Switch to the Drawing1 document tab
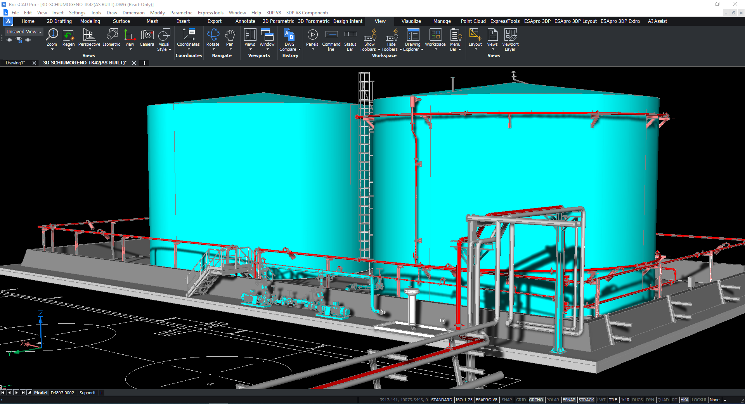The image size is (745, 404). tap(15, 63)
